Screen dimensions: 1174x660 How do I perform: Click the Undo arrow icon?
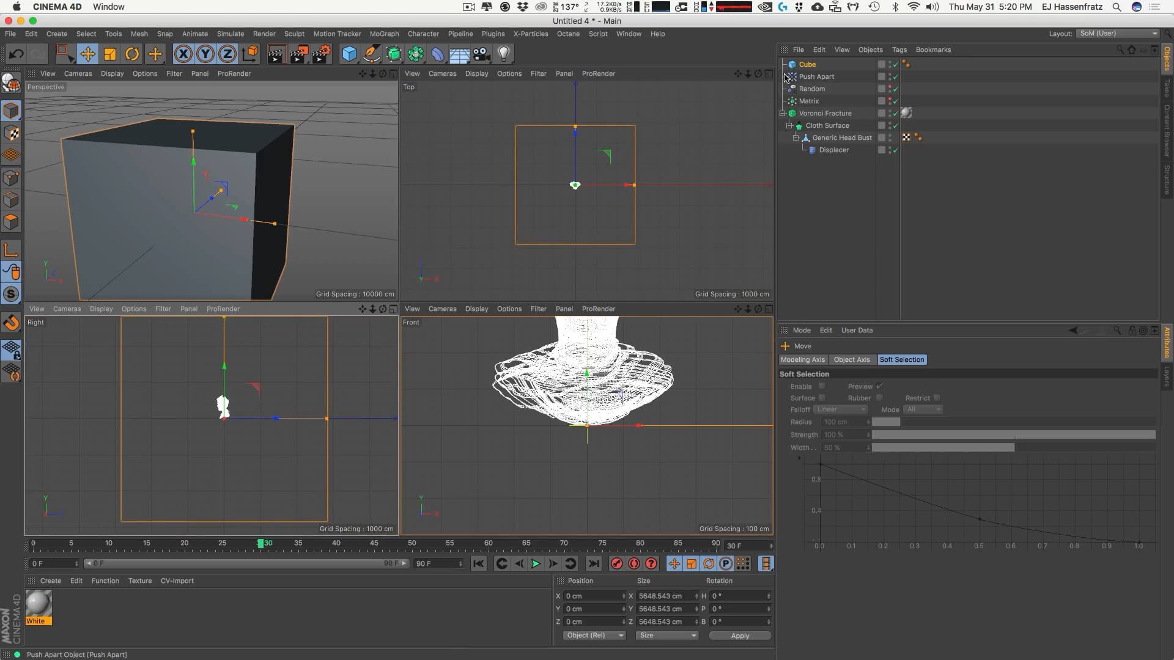(16, 54)
